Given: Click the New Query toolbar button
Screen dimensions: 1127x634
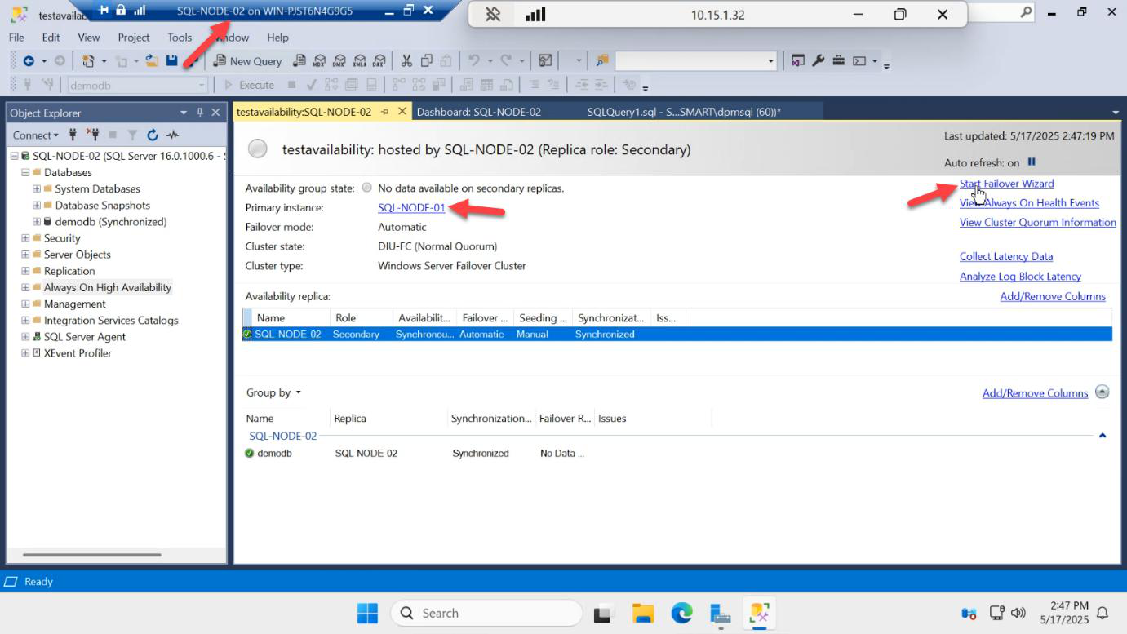Looking at the screenshot, I should coord(247,61).
